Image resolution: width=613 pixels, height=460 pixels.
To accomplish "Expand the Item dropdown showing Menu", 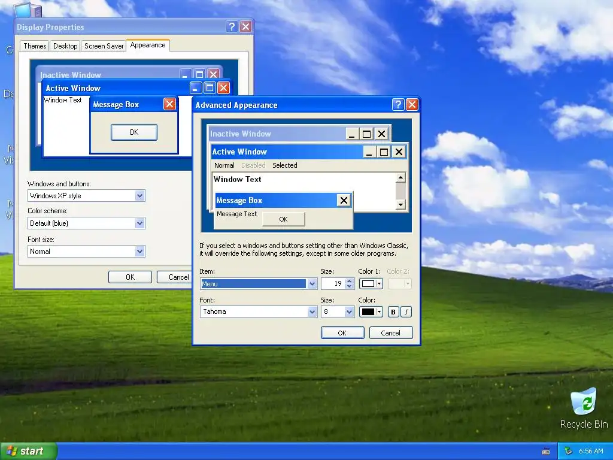I will click(312, 283).
